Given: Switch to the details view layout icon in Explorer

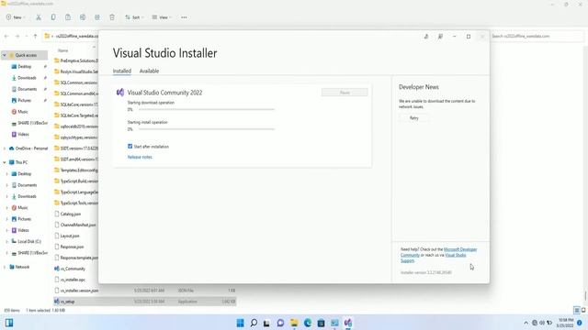Looking at the screenshot, I should pos(577,310).
